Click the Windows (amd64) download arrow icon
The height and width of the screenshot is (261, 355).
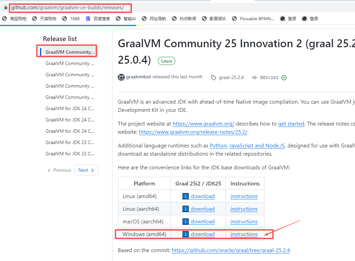[x=186, y=234]
